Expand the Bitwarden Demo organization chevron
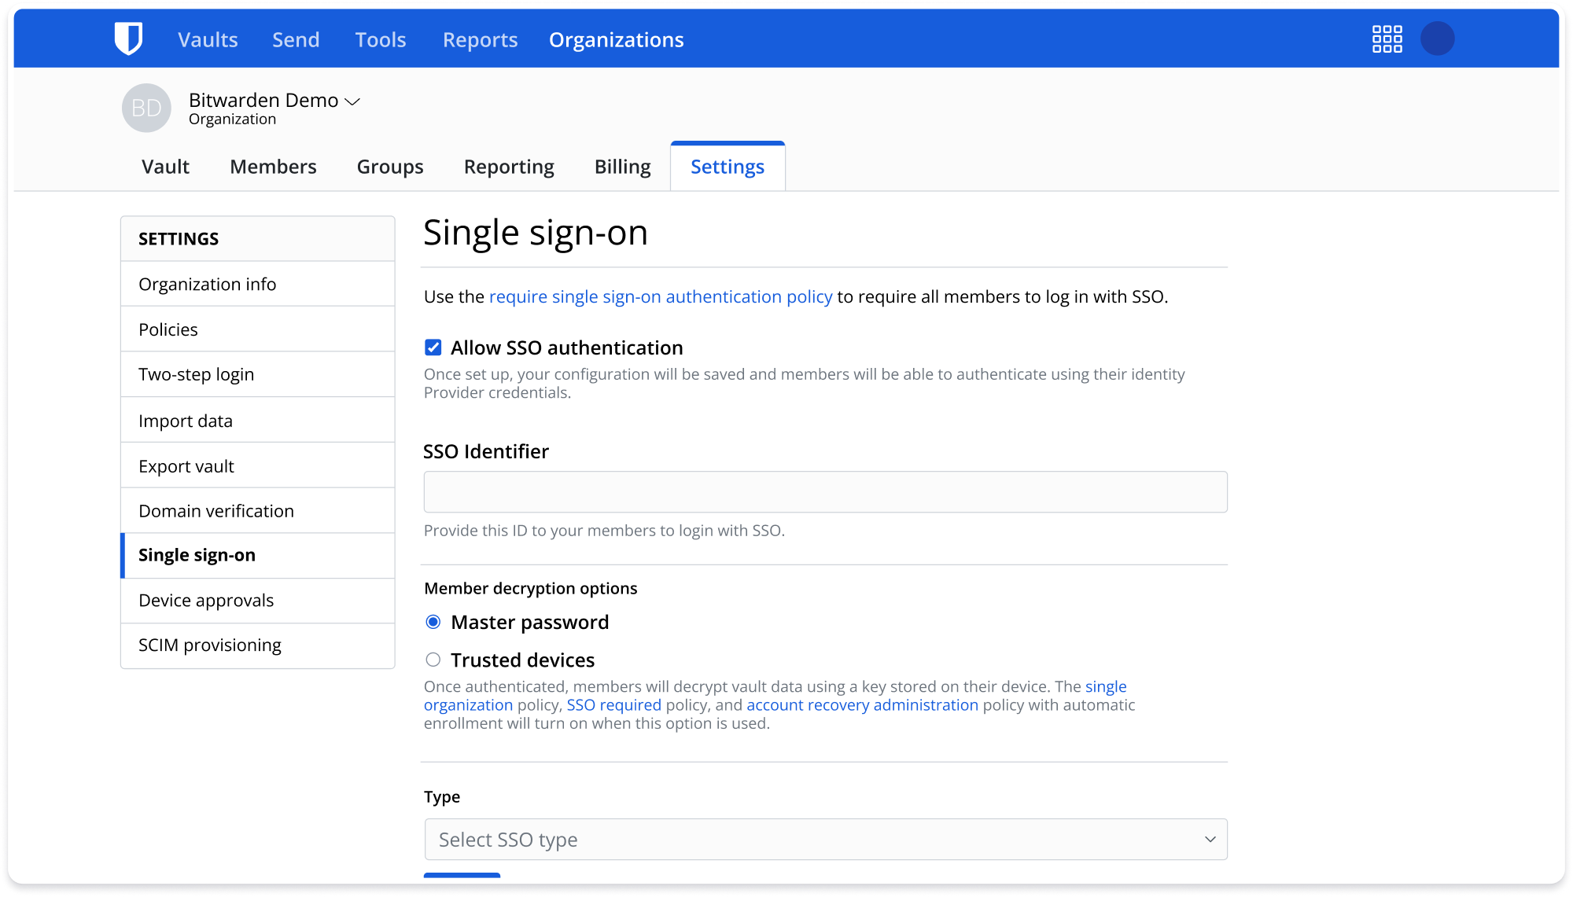The image size is (1573, 897). pyautogui.click(x=353, y=101)
